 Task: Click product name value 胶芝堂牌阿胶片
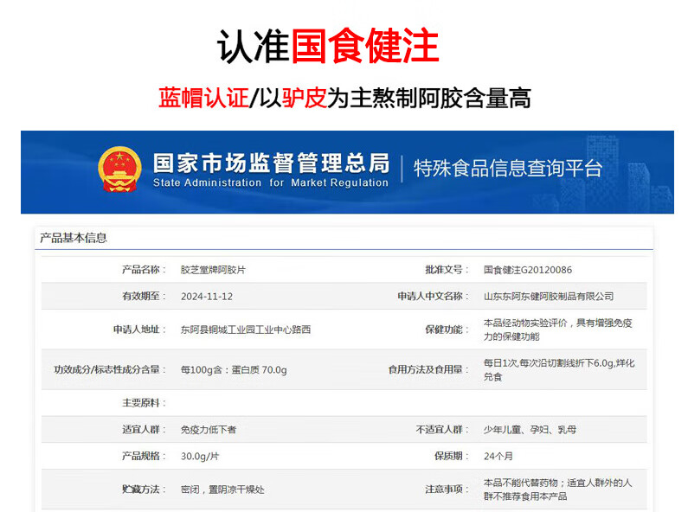click(213, 270)
